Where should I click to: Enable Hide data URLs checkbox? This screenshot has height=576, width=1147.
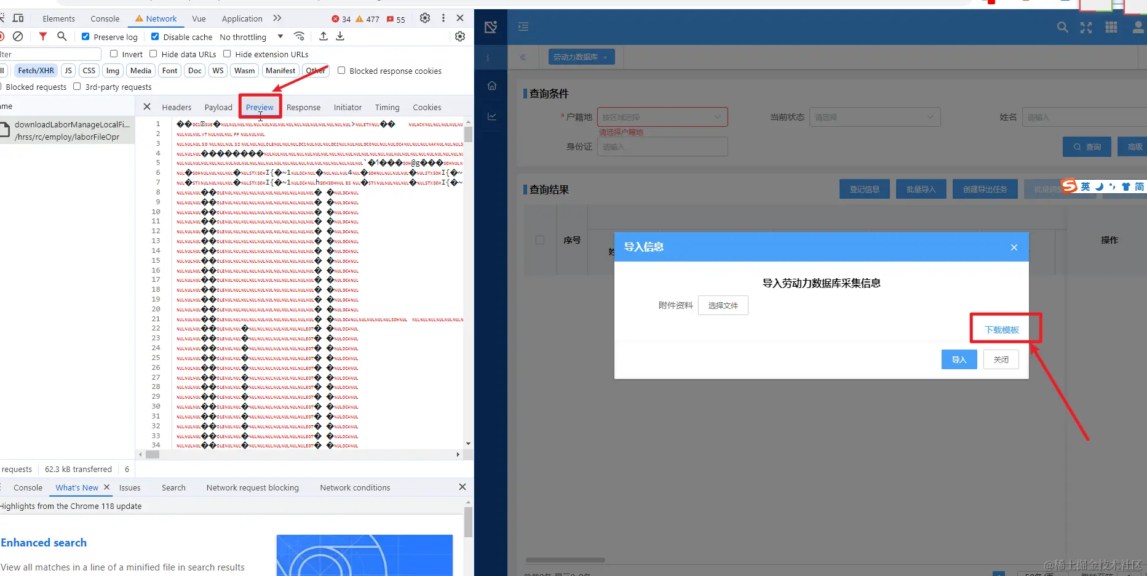(153, 54)
